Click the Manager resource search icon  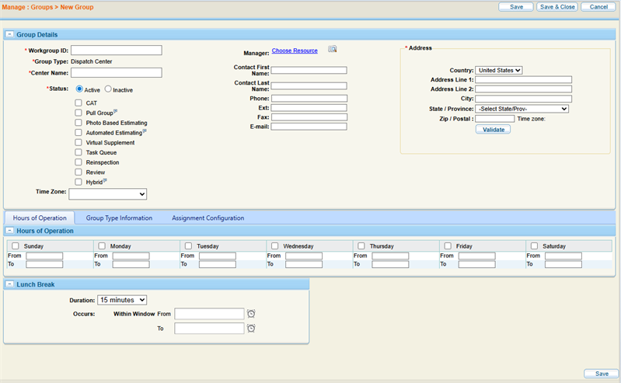[x=332, y=50]
